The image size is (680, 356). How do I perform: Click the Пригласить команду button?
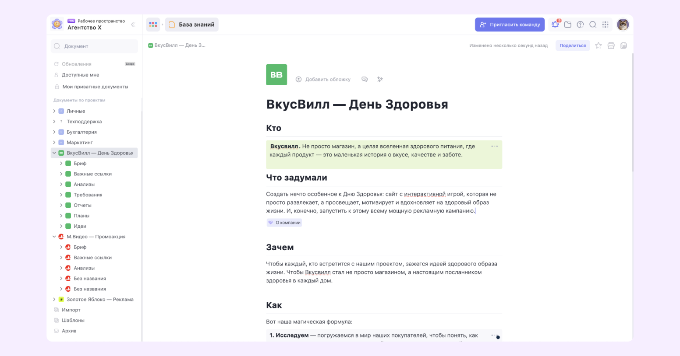pos(510,24)
